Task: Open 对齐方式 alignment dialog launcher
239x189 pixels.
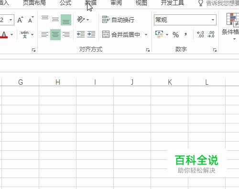Action: (148, 50)
